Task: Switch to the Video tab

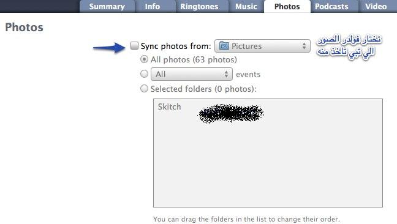Action: click(376, 6)
